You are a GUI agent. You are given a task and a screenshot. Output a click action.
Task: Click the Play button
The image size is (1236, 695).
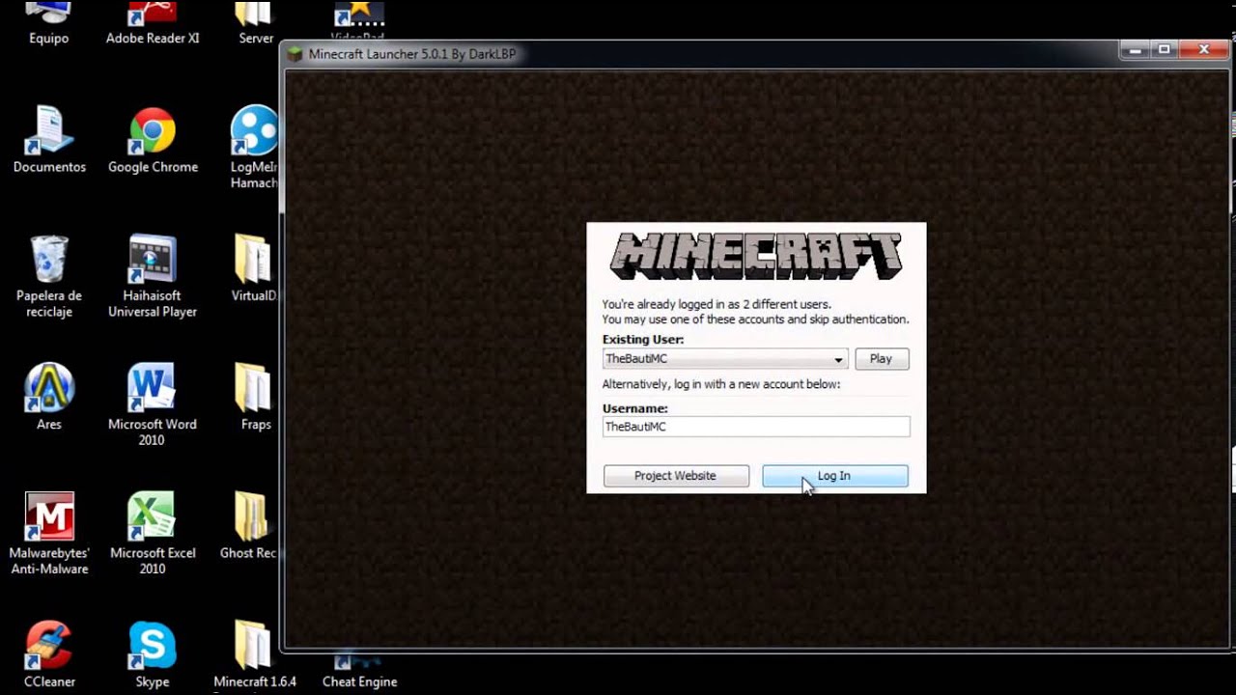[x=882, y=358]
